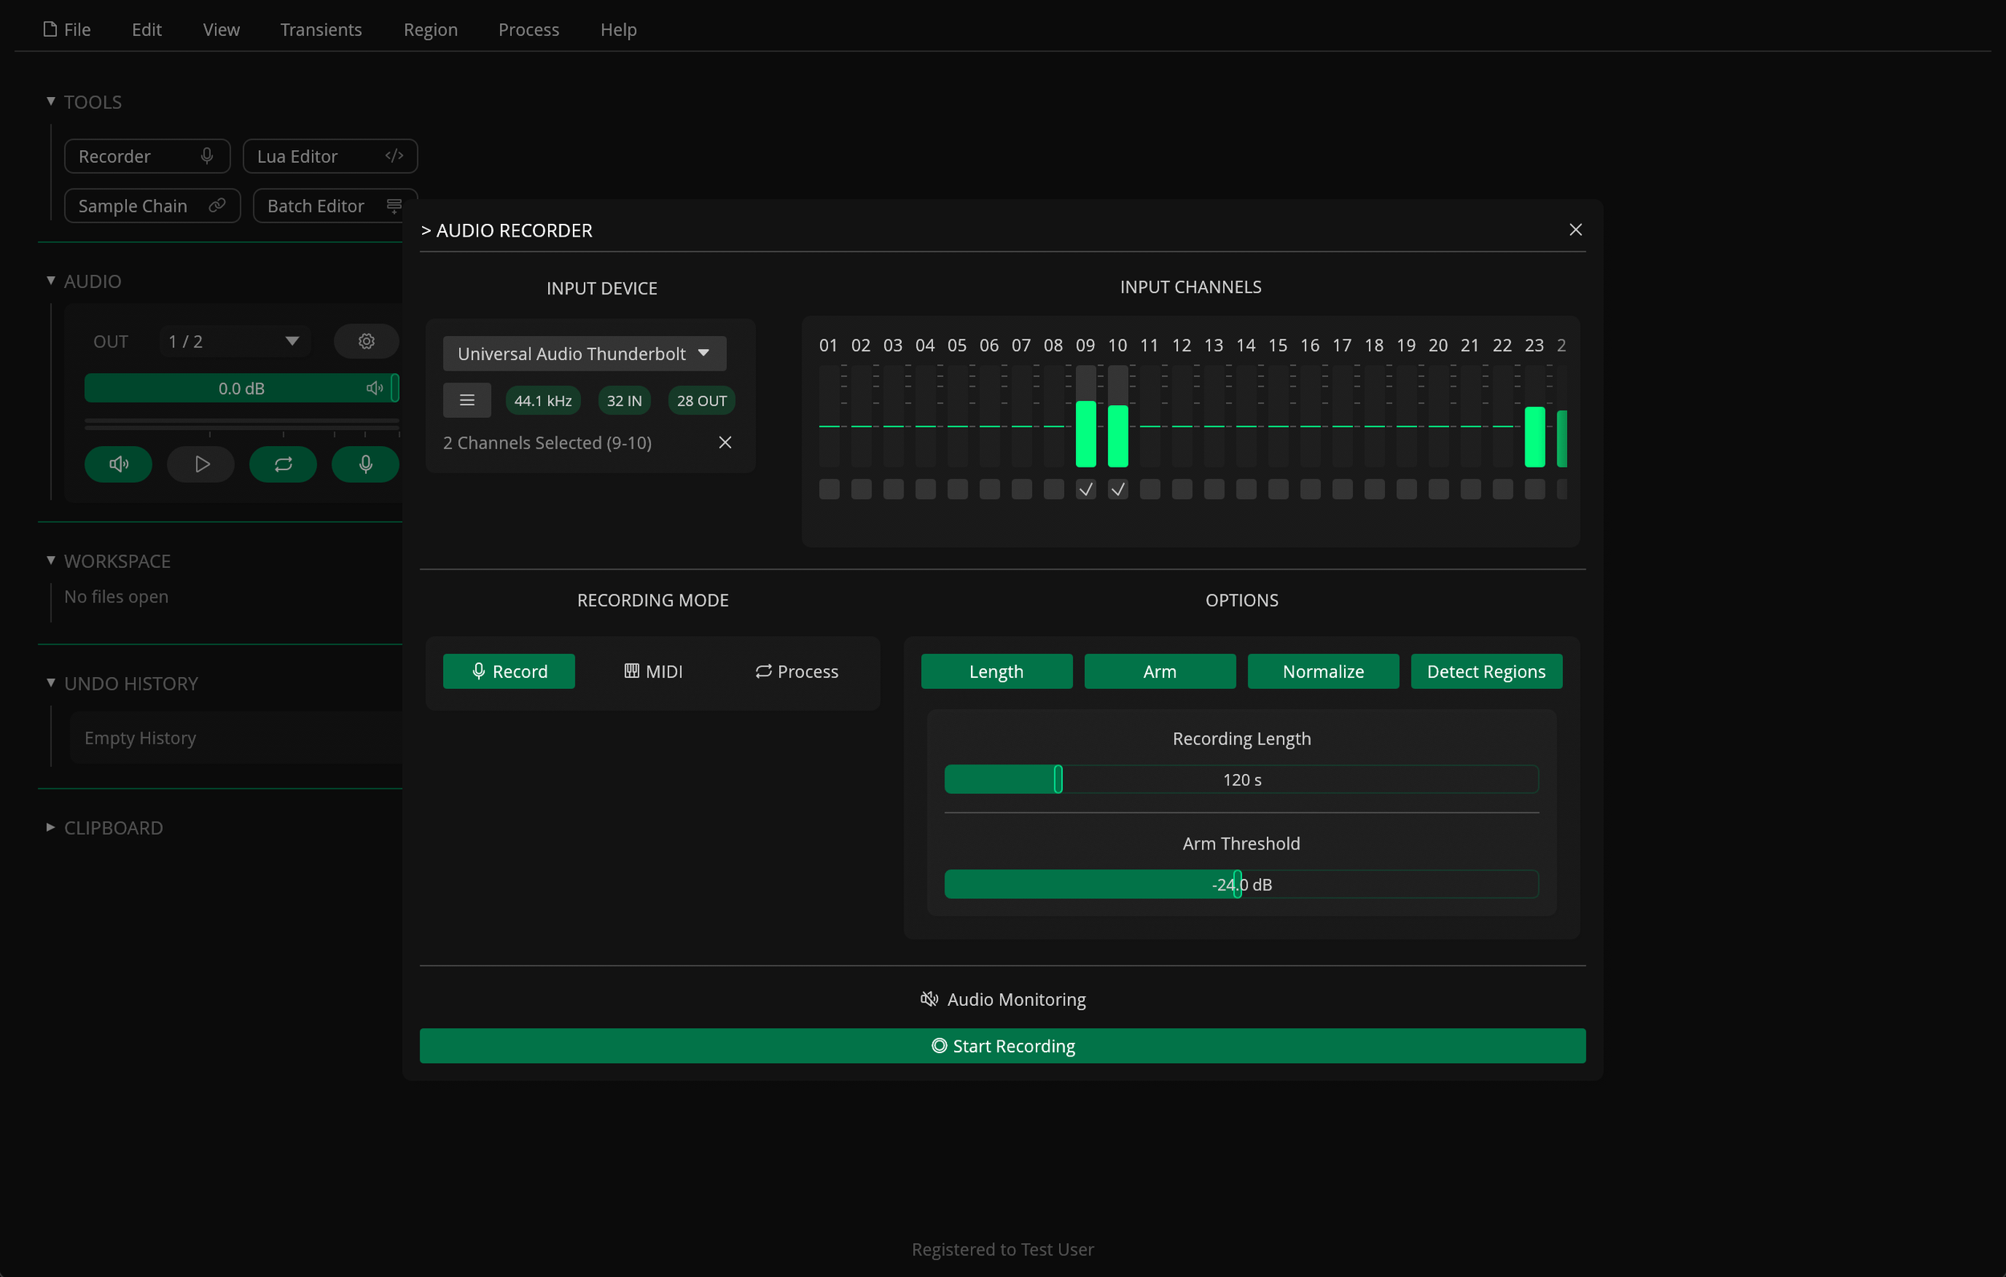Select Process recording mode

click(x=797, y=671)
